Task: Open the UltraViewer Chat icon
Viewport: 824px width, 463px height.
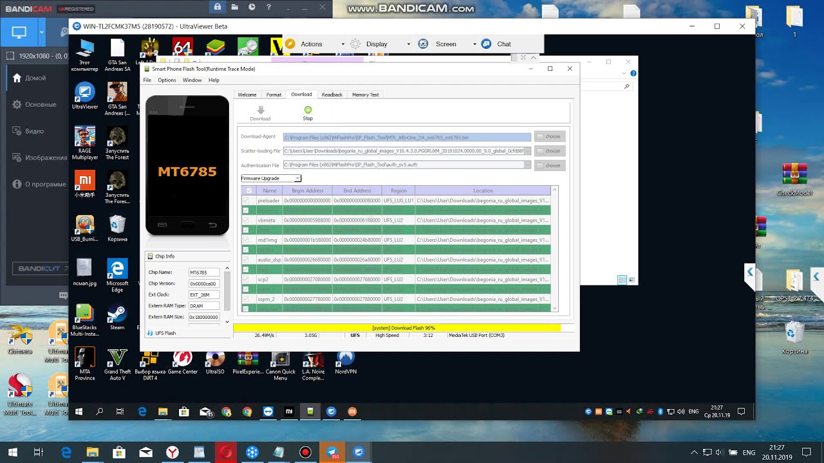Action: 485,44
